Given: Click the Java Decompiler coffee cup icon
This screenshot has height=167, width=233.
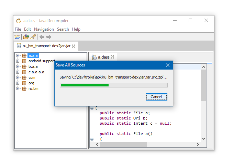Looking at the screenshot, I should [x=19, y=21].
